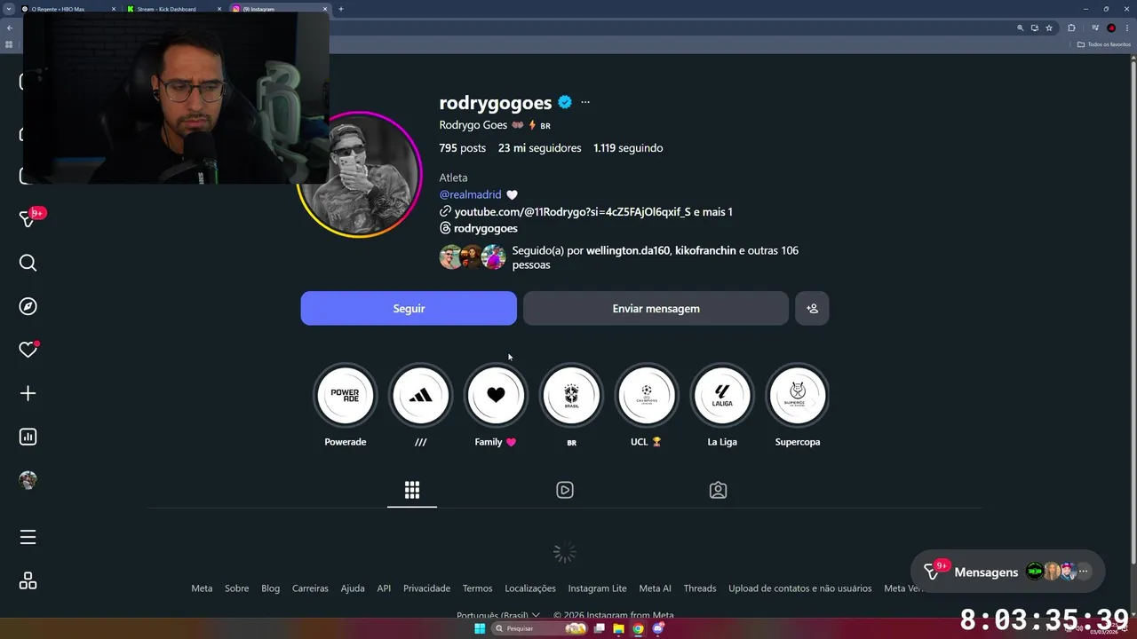1137x639 pixels.
Task: Open the Adidas /// story highlight
Action: tap(421, 395)
